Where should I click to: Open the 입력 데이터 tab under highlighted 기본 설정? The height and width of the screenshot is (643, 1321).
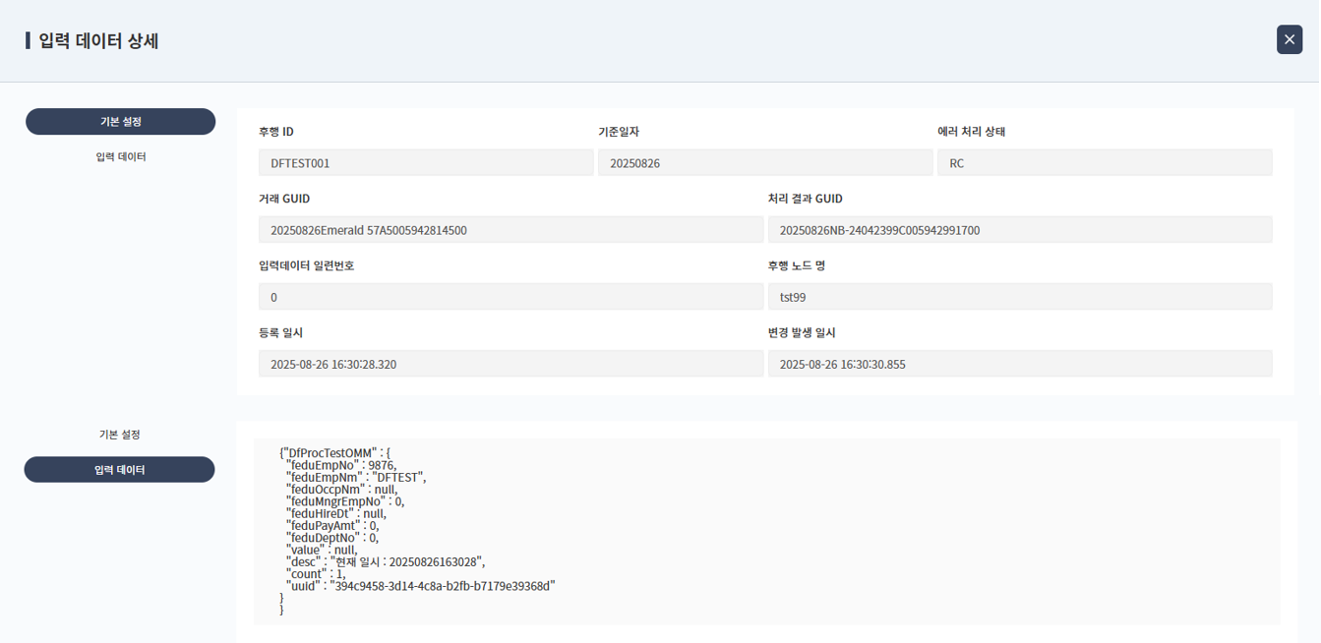[x=120, y=156]
